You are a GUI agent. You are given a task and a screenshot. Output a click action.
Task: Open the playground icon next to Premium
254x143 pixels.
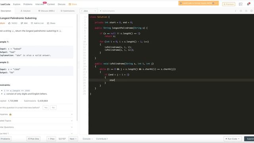point(241,4)
